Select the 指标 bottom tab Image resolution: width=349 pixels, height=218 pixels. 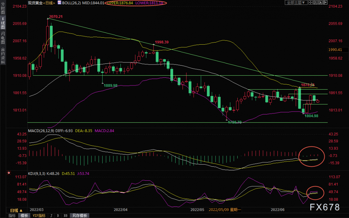(12, 216)
